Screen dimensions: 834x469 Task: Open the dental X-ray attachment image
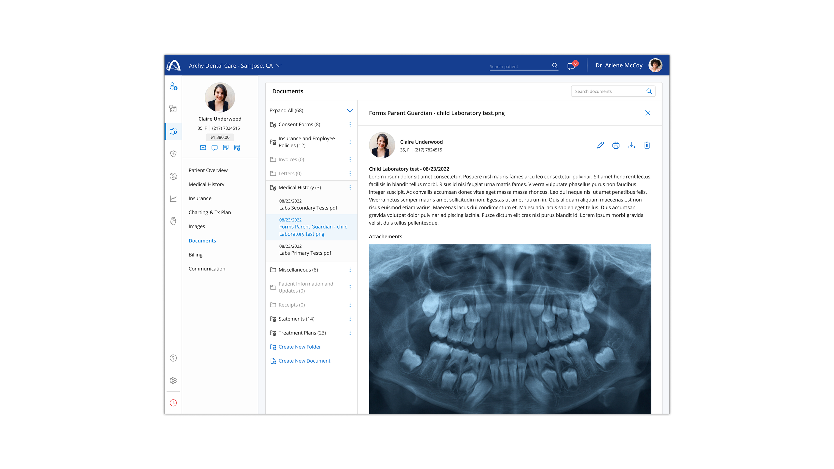coord(509,329)
